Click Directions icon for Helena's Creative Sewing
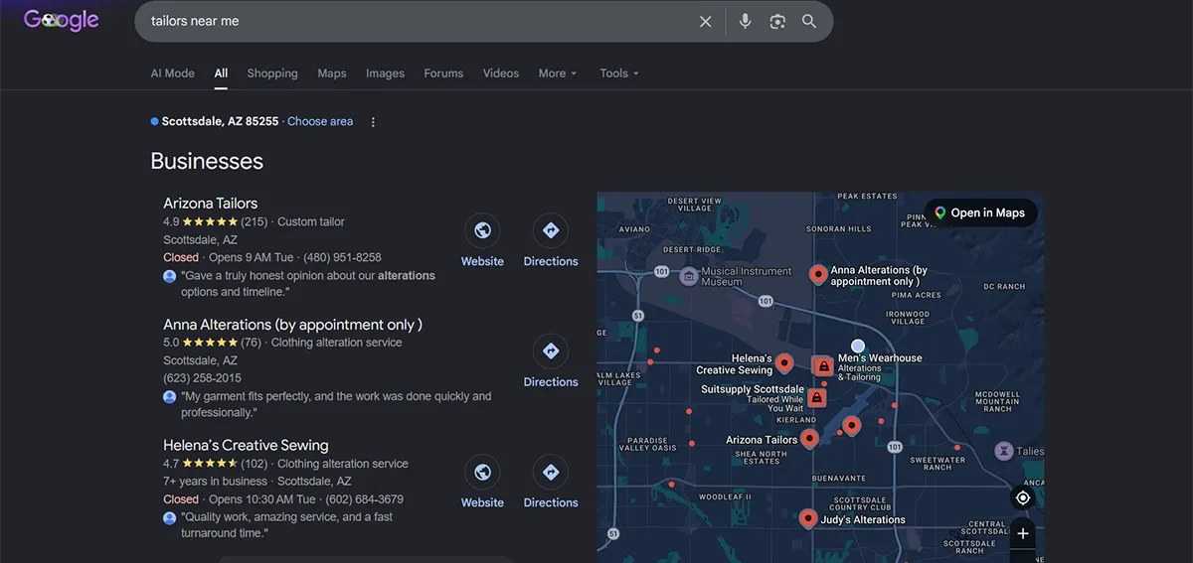Viewport: 1193px width, 563px height. tap(551, 473)
